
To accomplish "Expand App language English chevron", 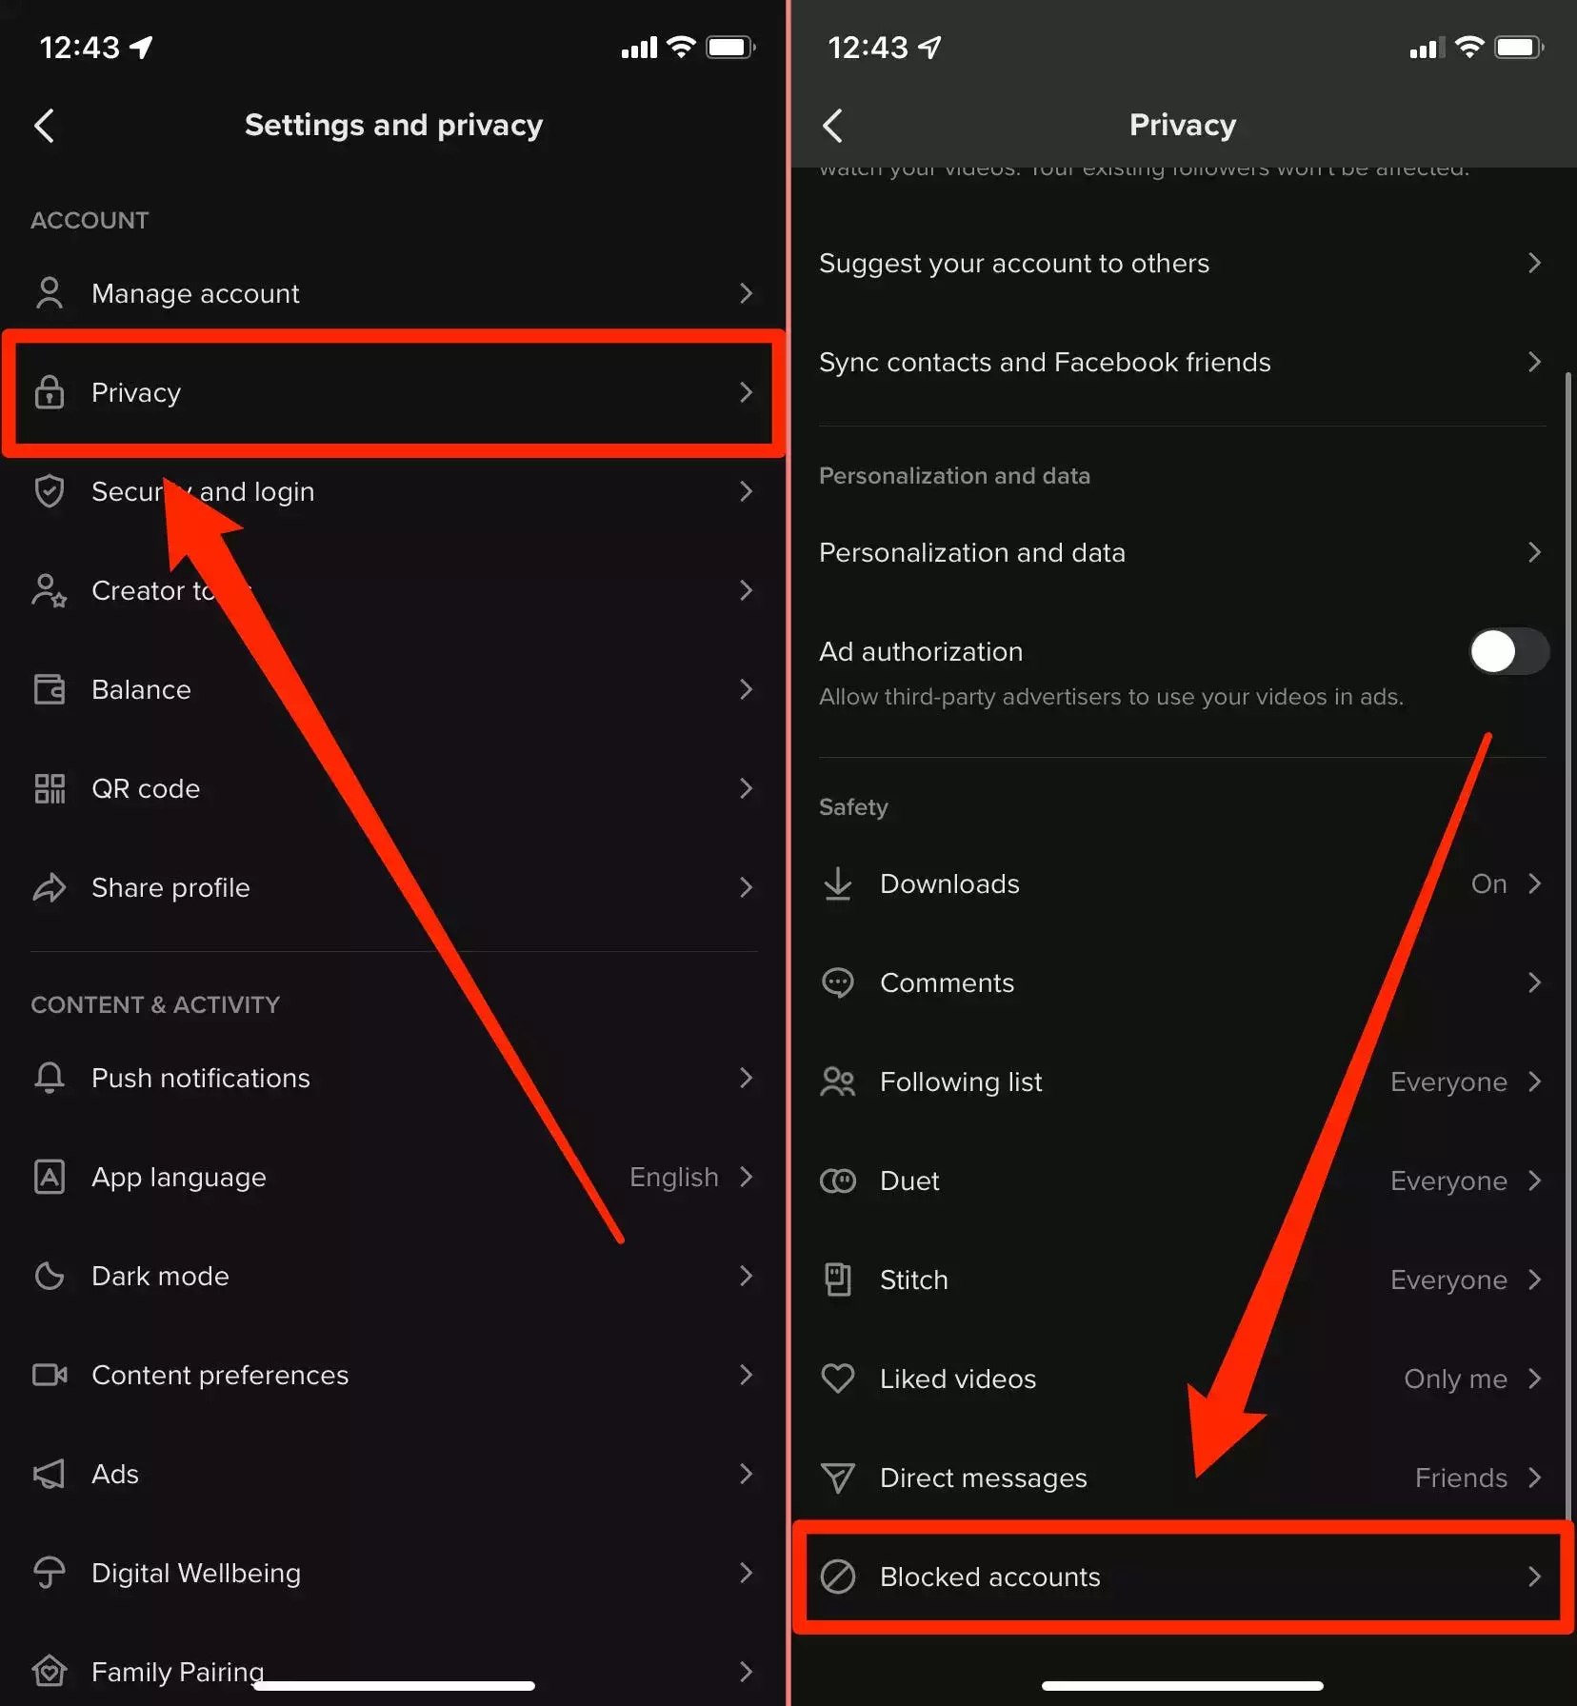I will 747,1177.
